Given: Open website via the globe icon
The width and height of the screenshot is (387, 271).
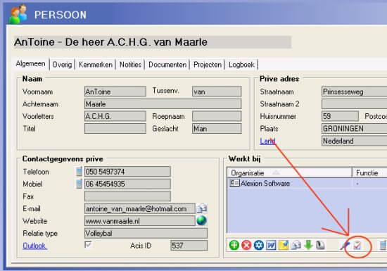Looking at the screenshot, I should click(201, 220).
